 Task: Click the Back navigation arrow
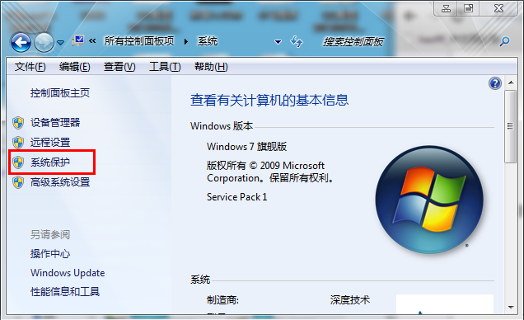21,42
